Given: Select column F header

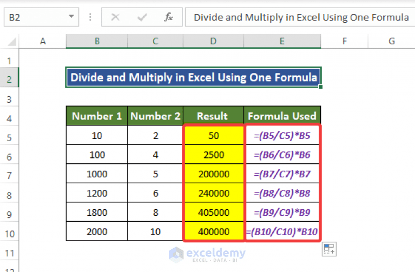Looking at the screenshot, I should coord(344,41).
